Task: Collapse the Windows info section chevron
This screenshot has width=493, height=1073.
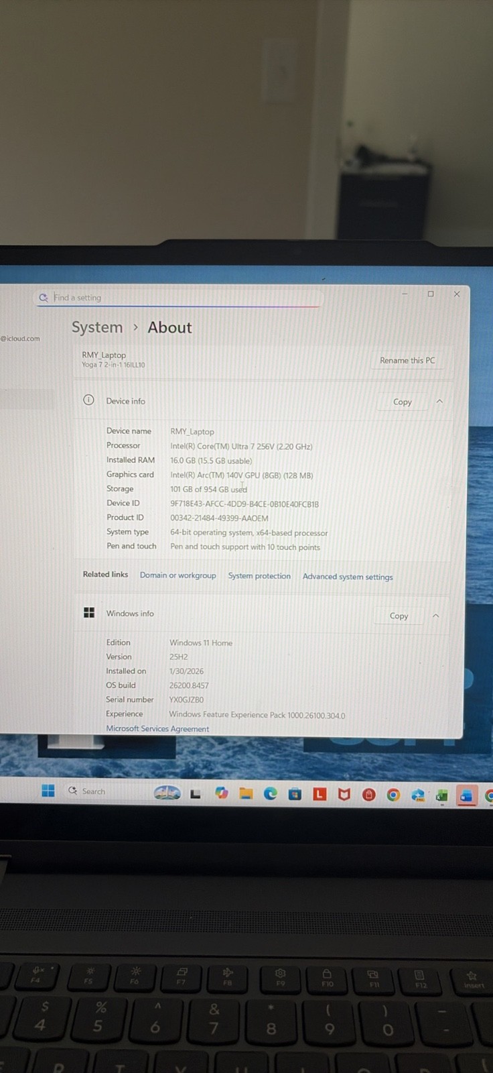Action: (436, 616)
